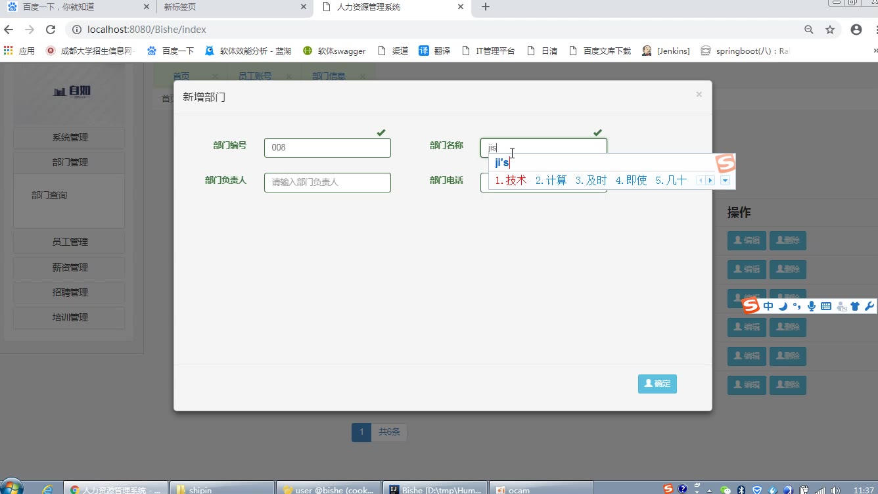Click browser back arrow
This screenshot has height=494, width=878.
pos(9,30)
